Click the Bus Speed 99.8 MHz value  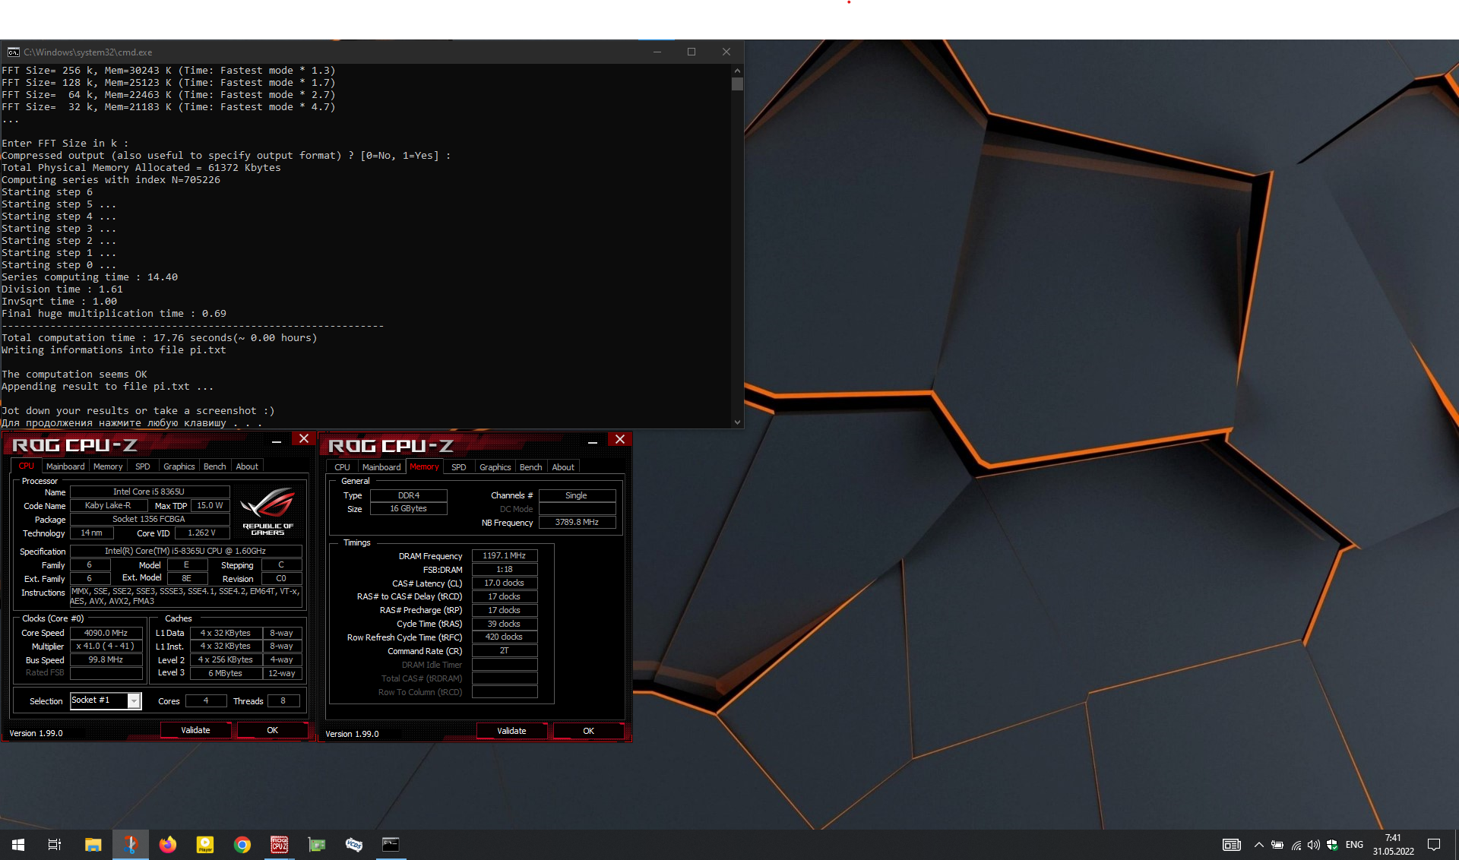coord(106,660)
